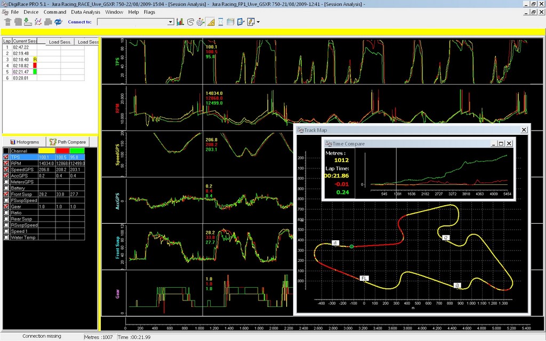
Task: Click the track outline toolbar icon
Action: [x=190, y=22]
